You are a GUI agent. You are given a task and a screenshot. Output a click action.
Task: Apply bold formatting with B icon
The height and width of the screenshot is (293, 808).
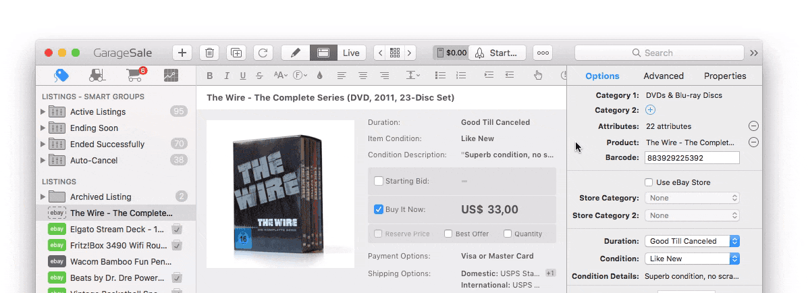click(x=210, y=76)
